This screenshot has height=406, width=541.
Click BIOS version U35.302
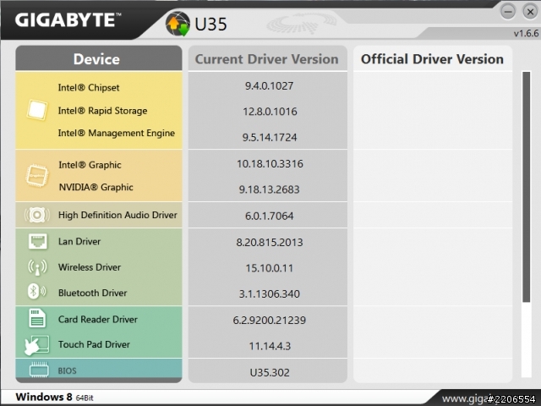[x=270, y=372]
